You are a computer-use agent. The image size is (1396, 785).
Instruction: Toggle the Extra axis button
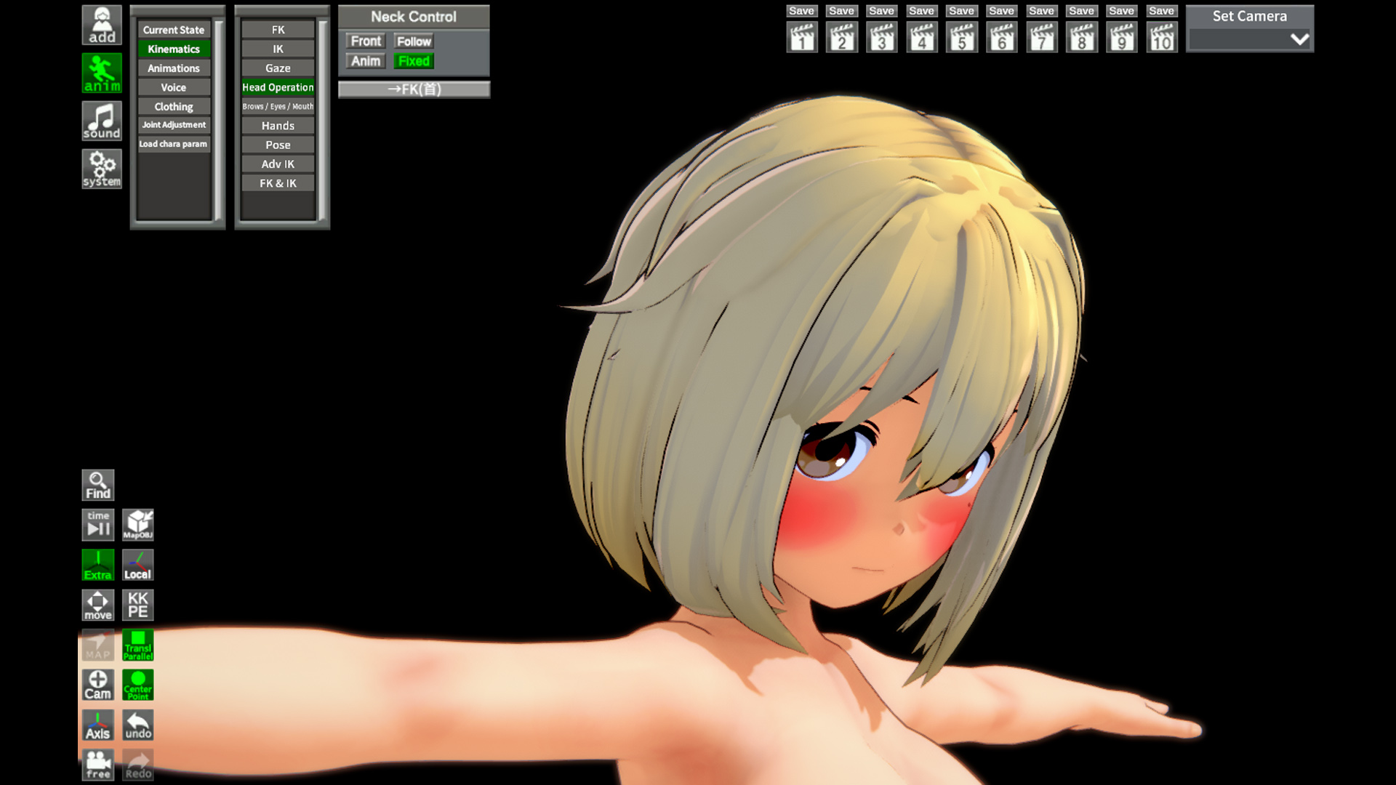[x=97, y=565]
